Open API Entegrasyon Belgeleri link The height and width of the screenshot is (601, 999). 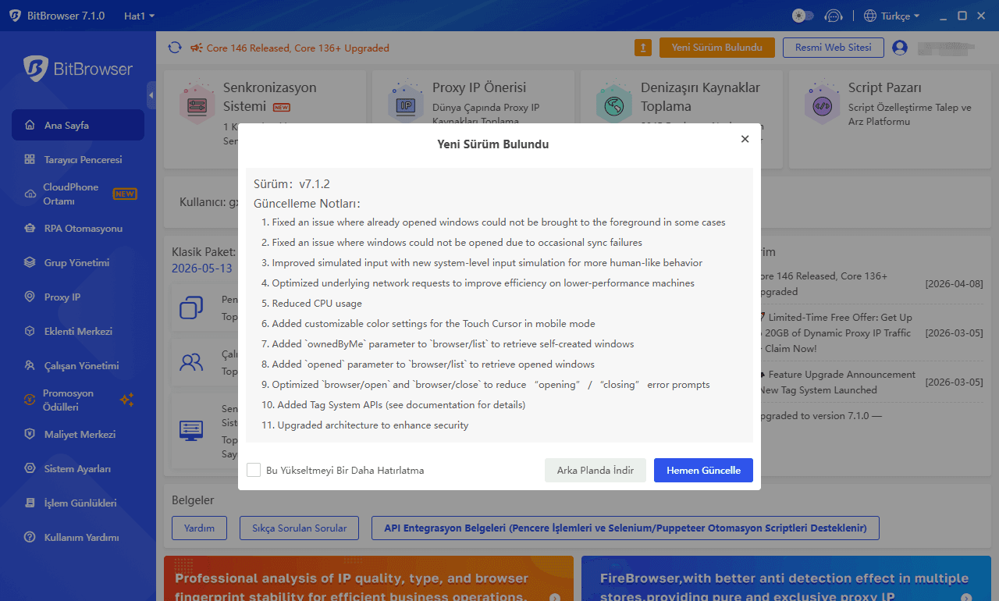click(625, 528)
